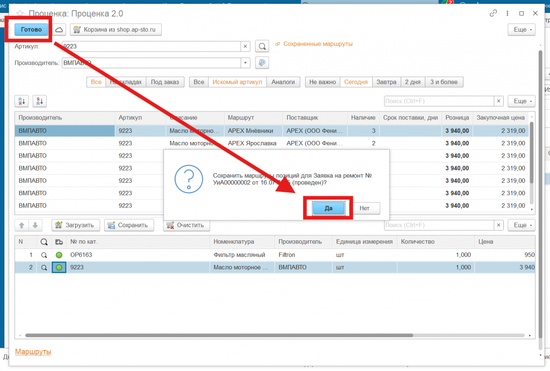Open the Производитель dropdown list

click(245, 63)
